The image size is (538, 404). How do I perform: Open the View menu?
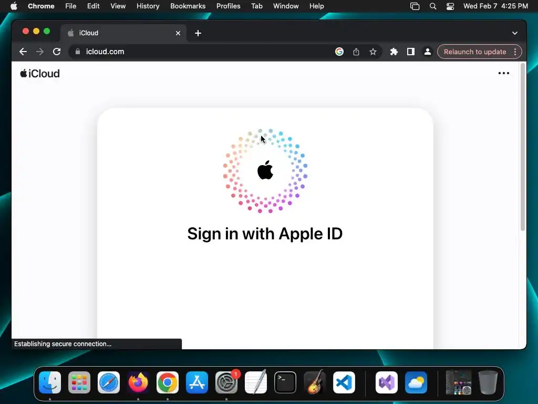point(118,6)
